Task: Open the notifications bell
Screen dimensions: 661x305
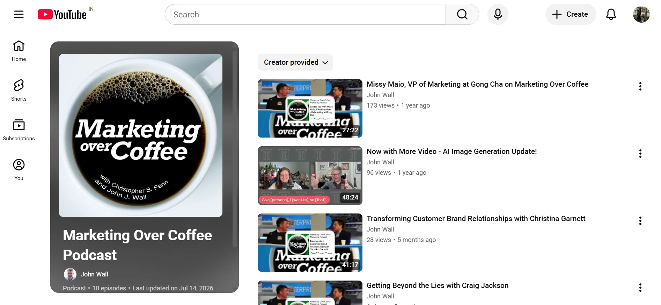Action: pyautogui.click(x=611, y=14)
